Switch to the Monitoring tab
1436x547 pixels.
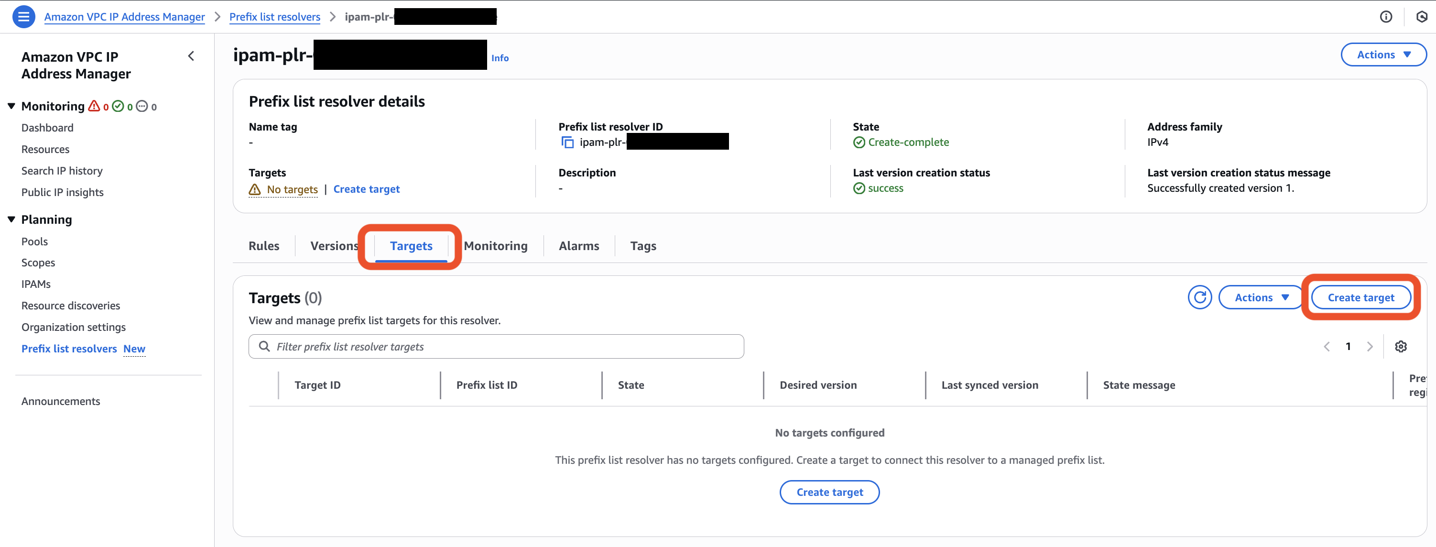point(496,246)
